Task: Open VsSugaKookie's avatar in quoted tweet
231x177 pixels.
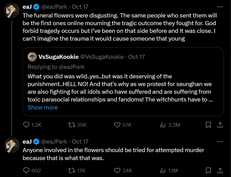Action: tap(32, 57)
